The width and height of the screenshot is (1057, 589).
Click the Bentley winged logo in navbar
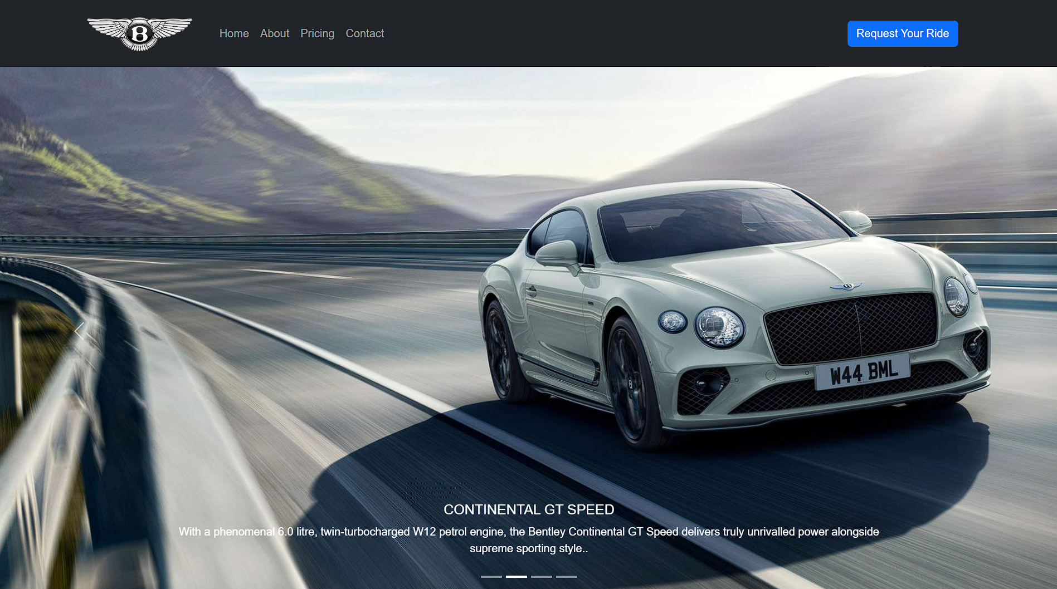[139, 33]
